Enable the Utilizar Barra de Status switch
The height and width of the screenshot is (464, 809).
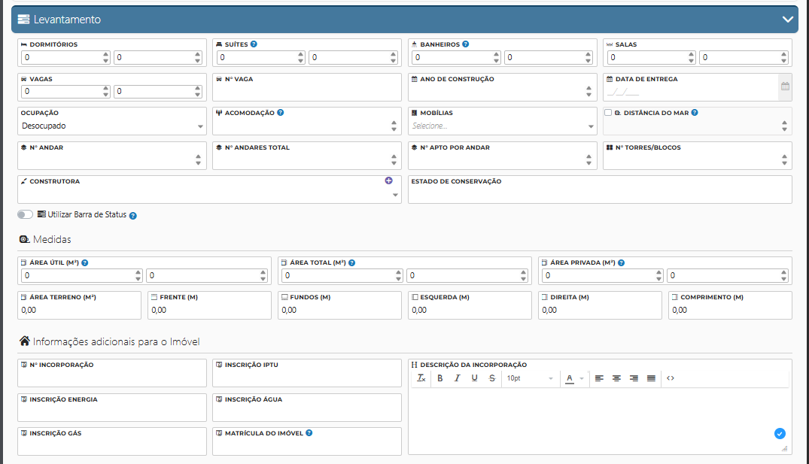(26, 215)
